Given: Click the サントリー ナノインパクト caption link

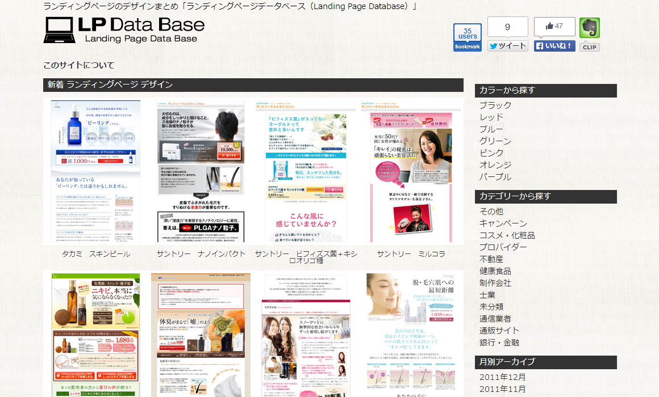Looking at the screenshot, I should tap(201, 254).
